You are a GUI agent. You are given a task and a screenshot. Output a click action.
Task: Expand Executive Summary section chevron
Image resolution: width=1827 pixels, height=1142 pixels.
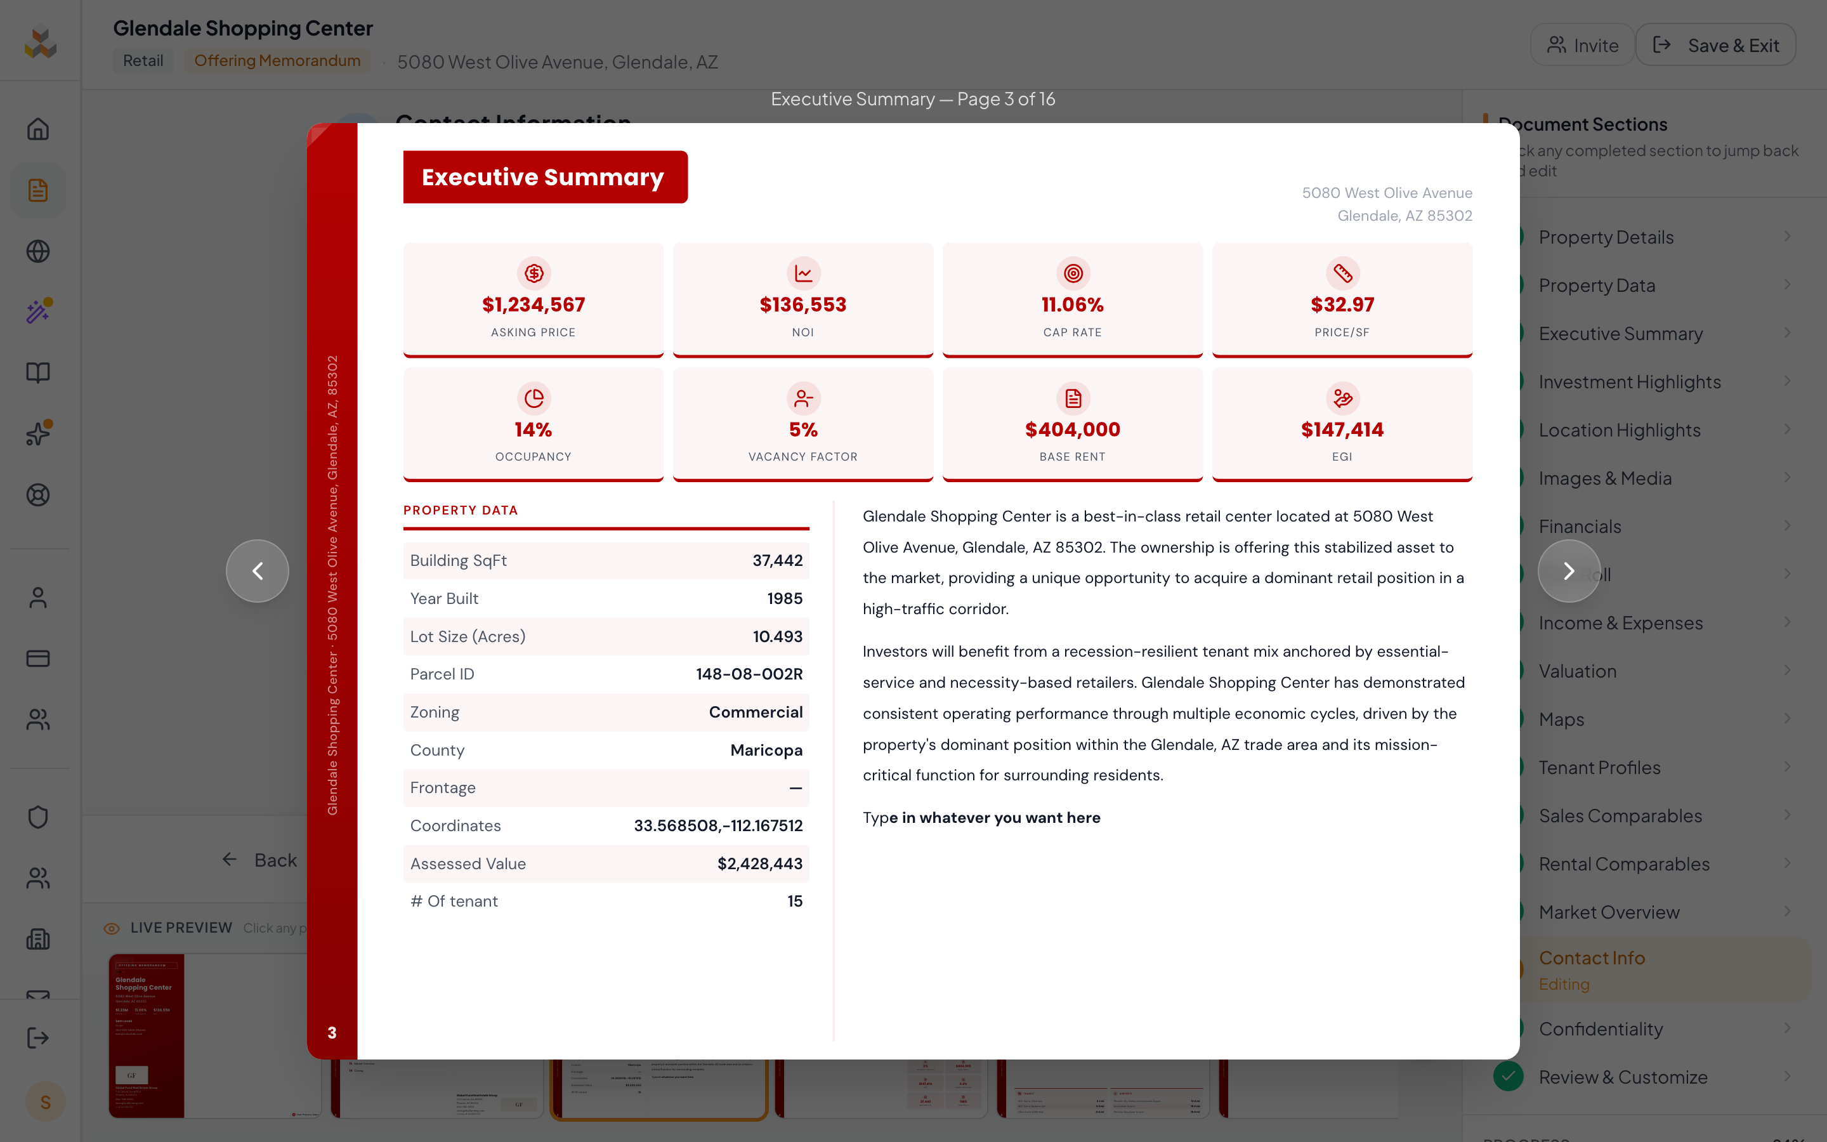pos(1787,333)
